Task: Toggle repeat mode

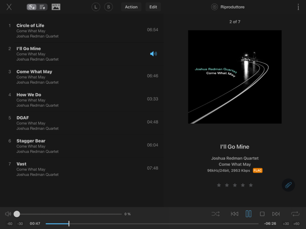Action: pos(295,214)
